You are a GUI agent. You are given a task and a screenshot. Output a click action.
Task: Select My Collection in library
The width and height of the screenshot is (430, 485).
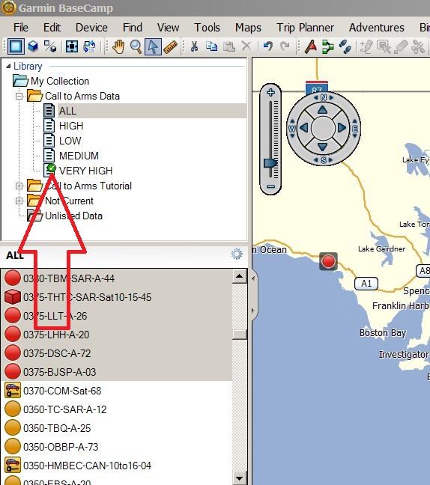tap(60, 81)
